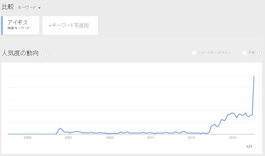Click the 2009 year label on axis
265x156 pixels.
[x=109, y=138]
